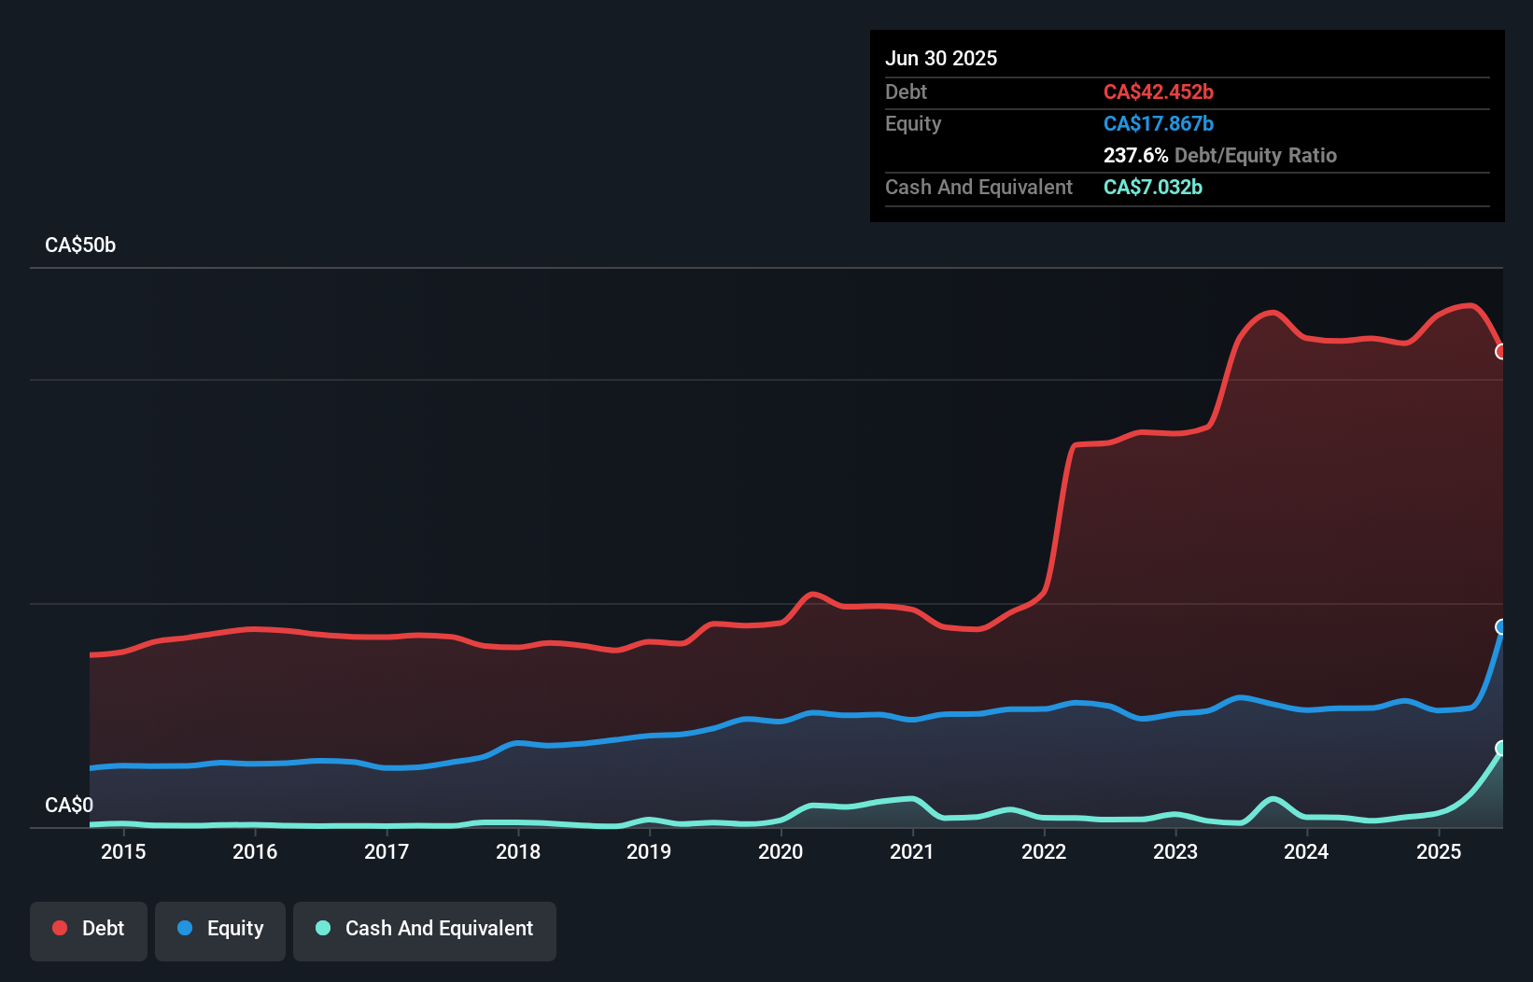Toggle the Equity series visibility
Viewport: 1533px width, 982px height.
point(220,931)
